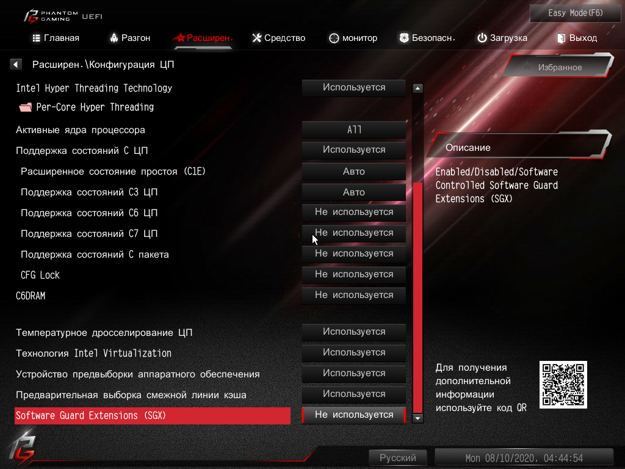Switch to the Безопасн. tab
The image size is (625, 469).
(427, 38)
